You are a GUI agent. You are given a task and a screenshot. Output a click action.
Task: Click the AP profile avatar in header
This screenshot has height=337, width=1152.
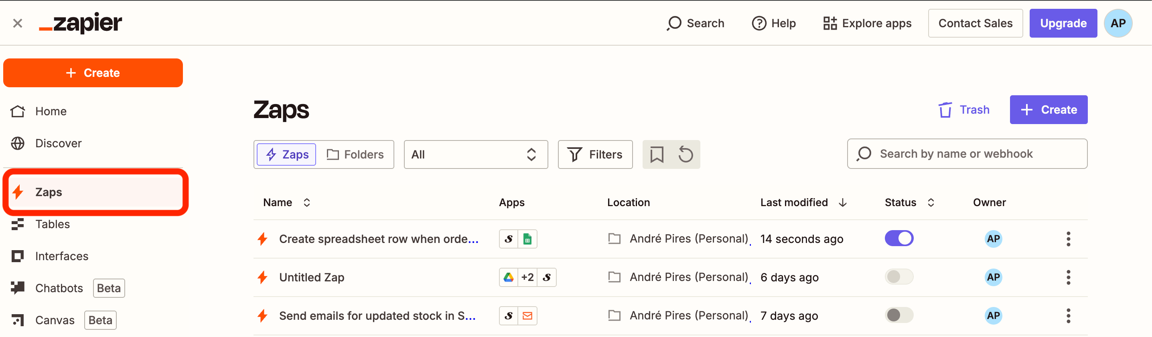coord(1118,23)
